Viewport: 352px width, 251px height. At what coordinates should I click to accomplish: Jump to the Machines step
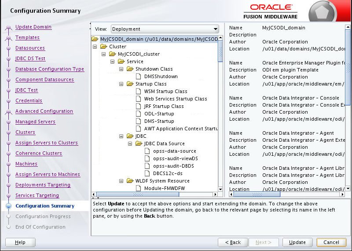pos(26,164)
